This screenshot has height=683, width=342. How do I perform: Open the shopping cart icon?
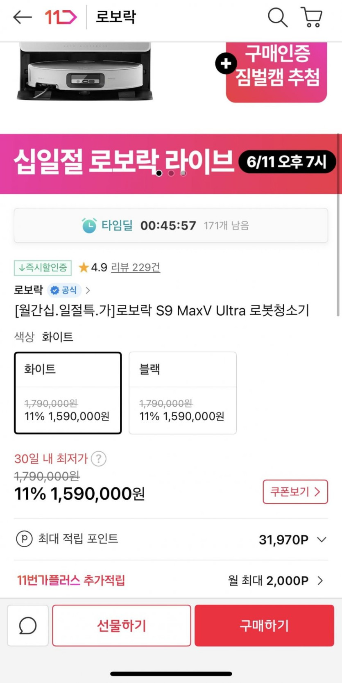[x=312, y=17]
